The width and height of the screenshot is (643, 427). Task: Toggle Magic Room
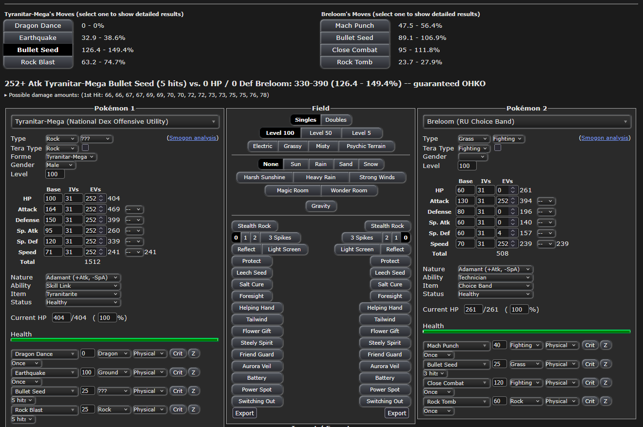coord(293,190)
